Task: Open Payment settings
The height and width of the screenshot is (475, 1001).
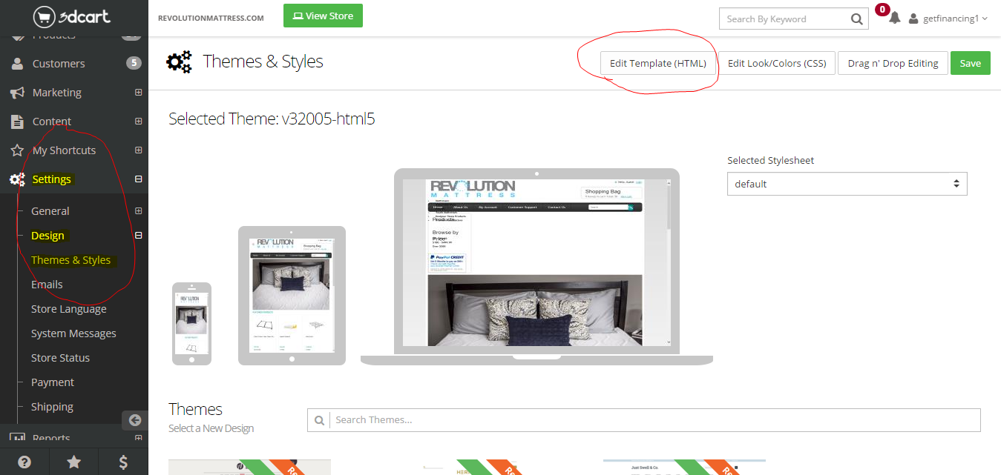Action: click(x=53, y=382)
